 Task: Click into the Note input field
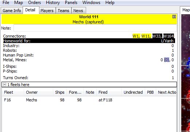point(95,28)
